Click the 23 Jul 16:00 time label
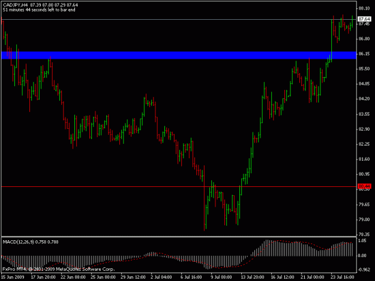Screen dimensions: 375x281 point(342,277)
